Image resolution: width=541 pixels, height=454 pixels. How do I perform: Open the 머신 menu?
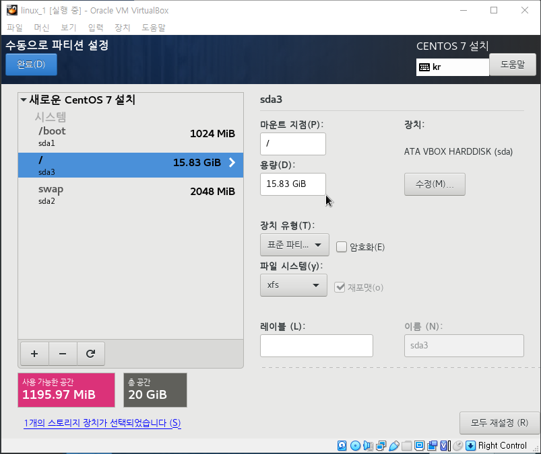(41, 28)
